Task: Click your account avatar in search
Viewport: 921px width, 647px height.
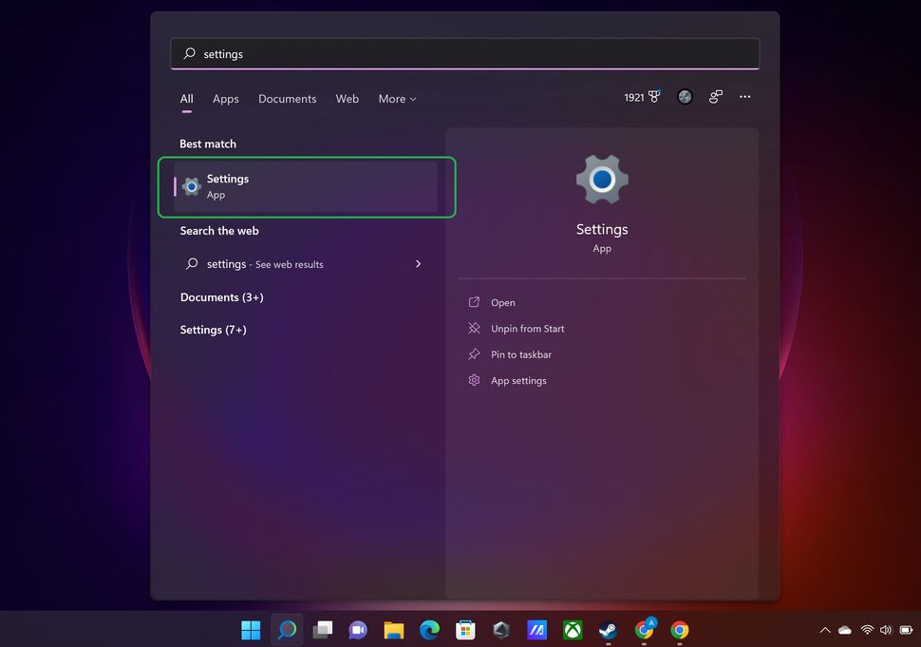Action: click(685, 96)
